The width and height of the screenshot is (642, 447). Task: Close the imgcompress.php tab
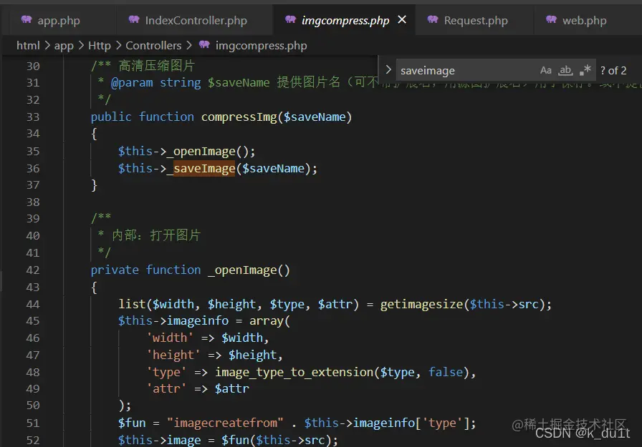click(x=402, y=19)
